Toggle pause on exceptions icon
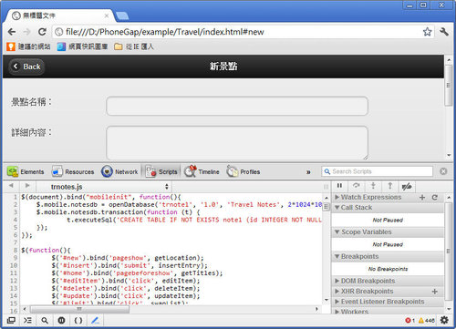The height and width of the screenshot is (329, 456). point(61,320)
